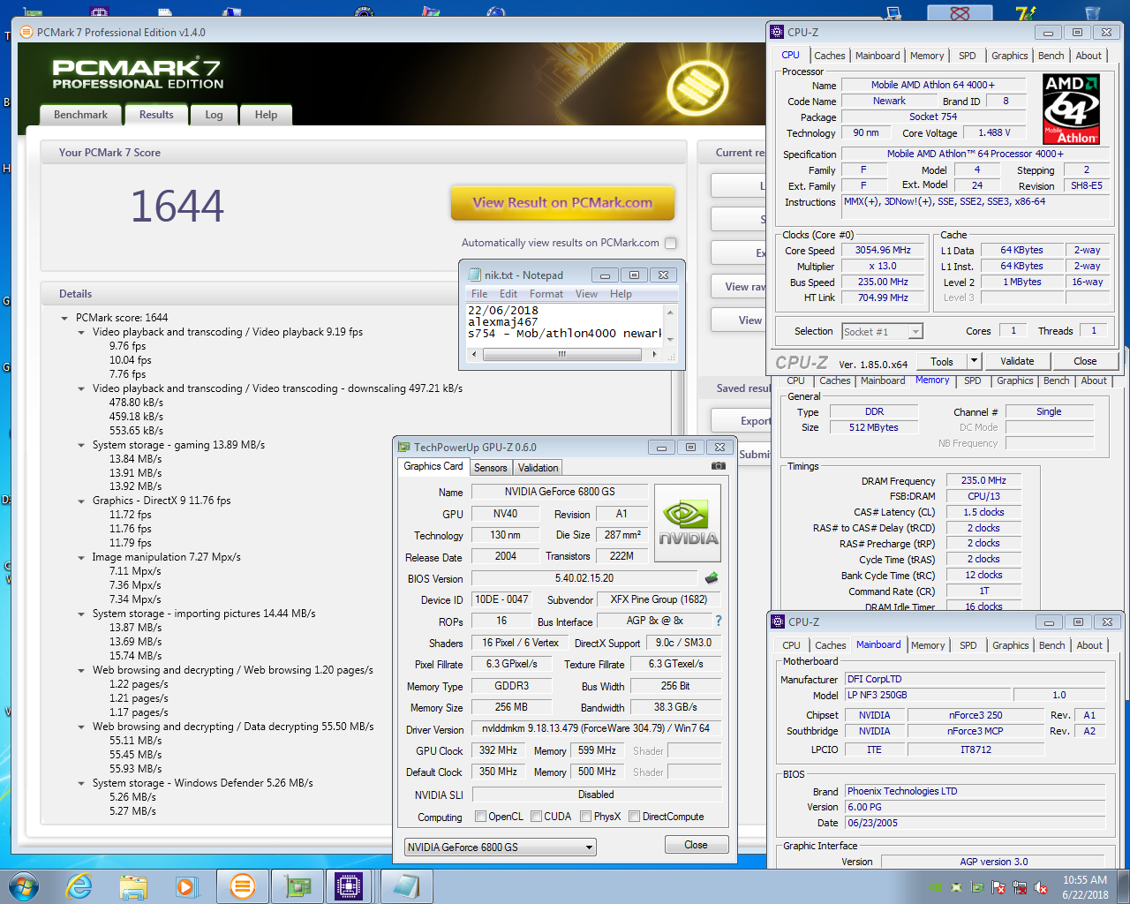Click the volume muted tray icon
1130x904 pixels.
(x=1041, y=887)
